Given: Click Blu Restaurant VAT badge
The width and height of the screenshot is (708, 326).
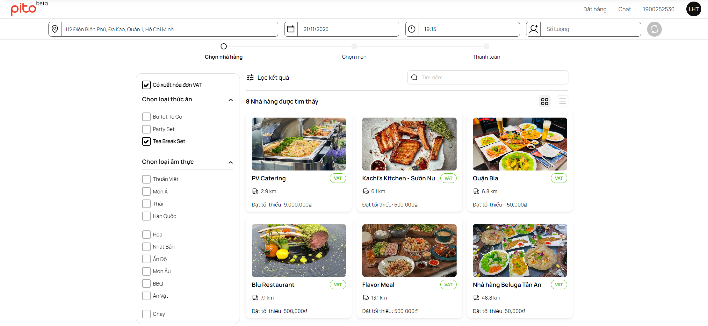Looking at the screenshot, I should coord(338,285).
